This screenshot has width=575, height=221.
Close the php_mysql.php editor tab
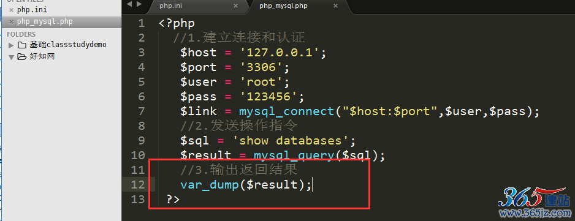(335, 6)
